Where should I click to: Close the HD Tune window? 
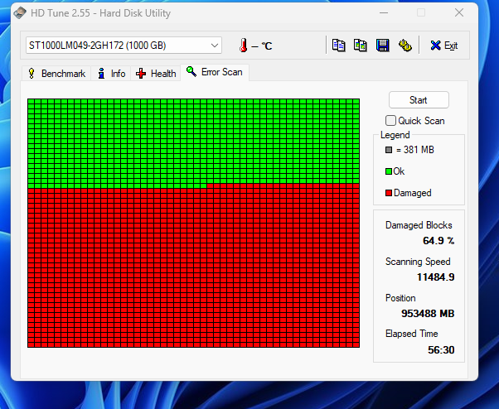459,12
